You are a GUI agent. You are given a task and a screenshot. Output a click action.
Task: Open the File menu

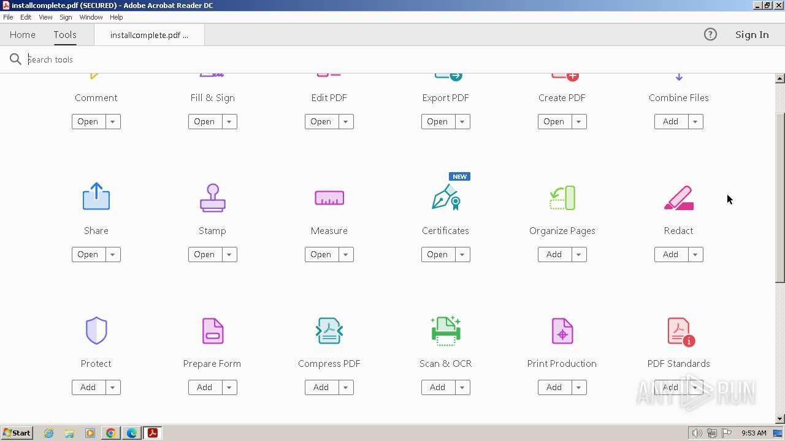click(x=8, y=17)
